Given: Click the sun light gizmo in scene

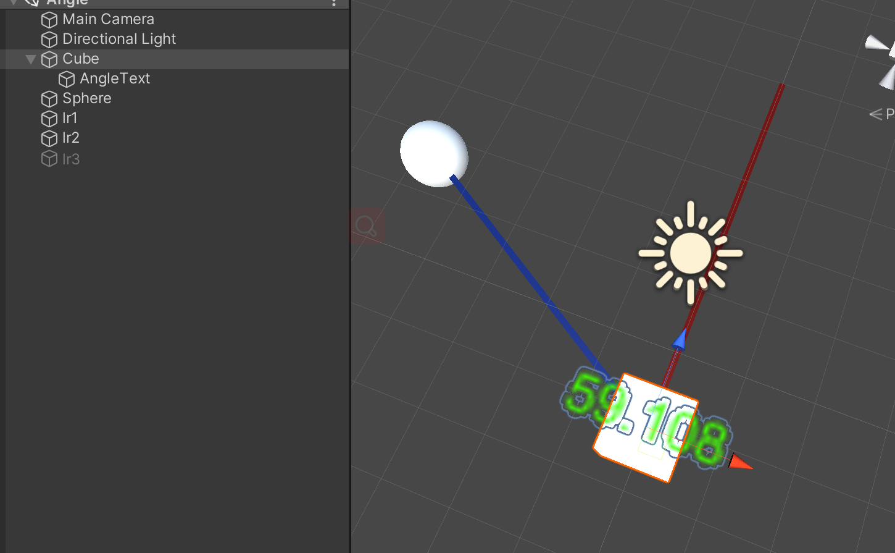Looking at the screenshot, I should click(x=691, y=253).
